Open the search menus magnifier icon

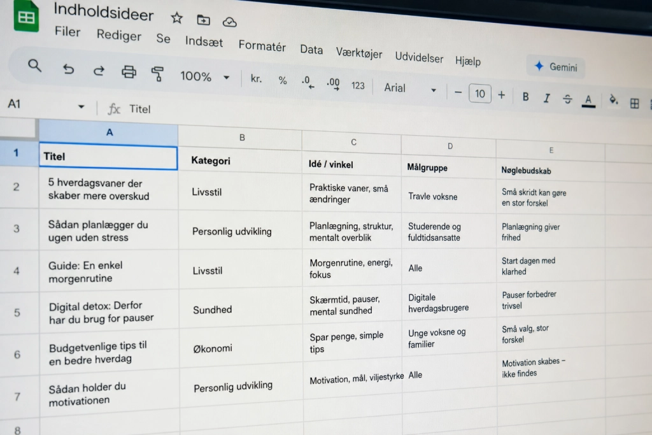click(34, 66)
